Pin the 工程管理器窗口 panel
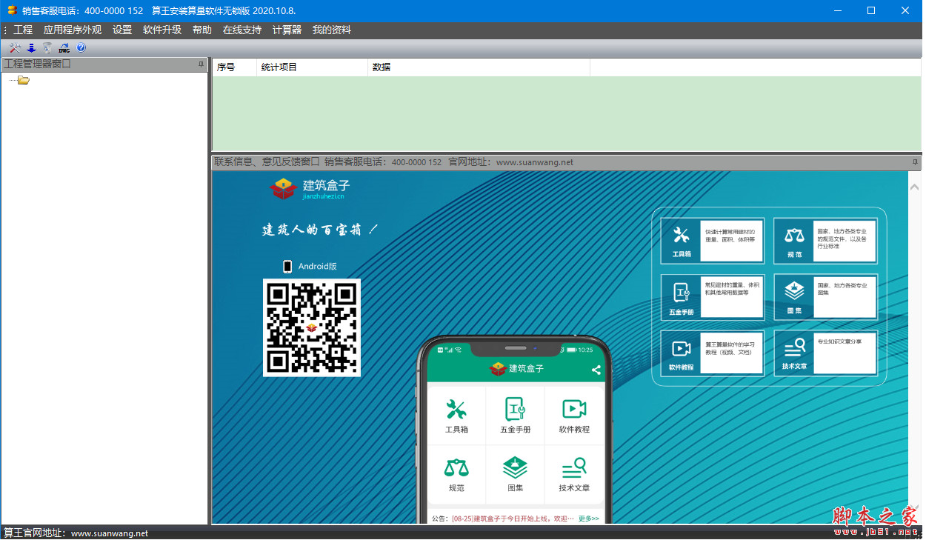 pos(201,64)
